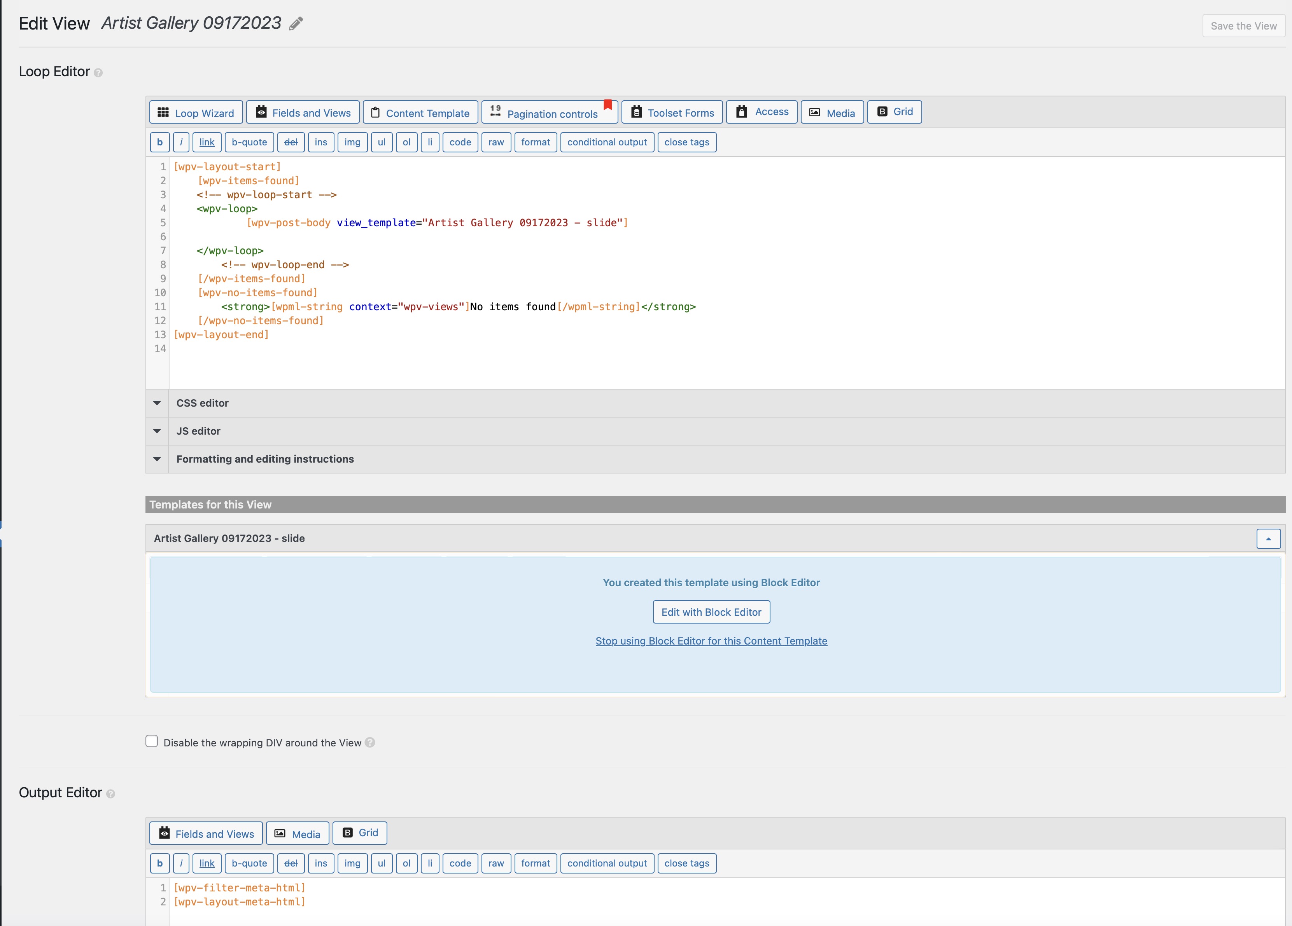Click 'img' quicktag in Output Editor
Viewport: 1292px width, 926px height.
click(x=353, y=863)
